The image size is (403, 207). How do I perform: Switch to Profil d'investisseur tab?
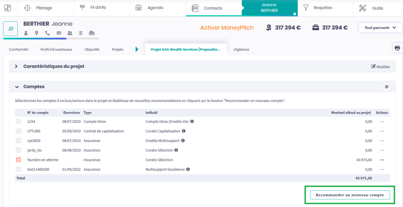coord(56,50)
